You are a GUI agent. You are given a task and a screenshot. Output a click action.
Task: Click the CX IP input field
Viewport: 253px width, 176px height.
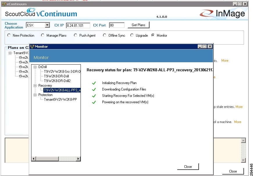click(78, 25)
